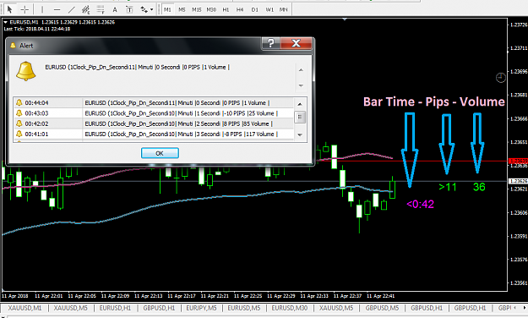The width and height of the screenshot is (528, 318).
Task: Select the 00:44:04 alert row
Action: tap(154, 102)
